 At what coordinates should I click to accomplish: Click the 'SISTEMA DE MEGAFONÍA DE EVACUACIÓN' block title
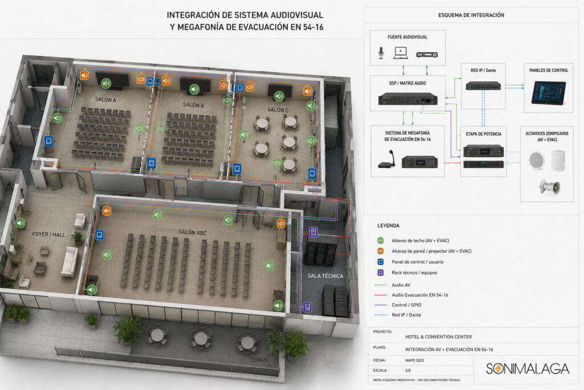(407, 136)
